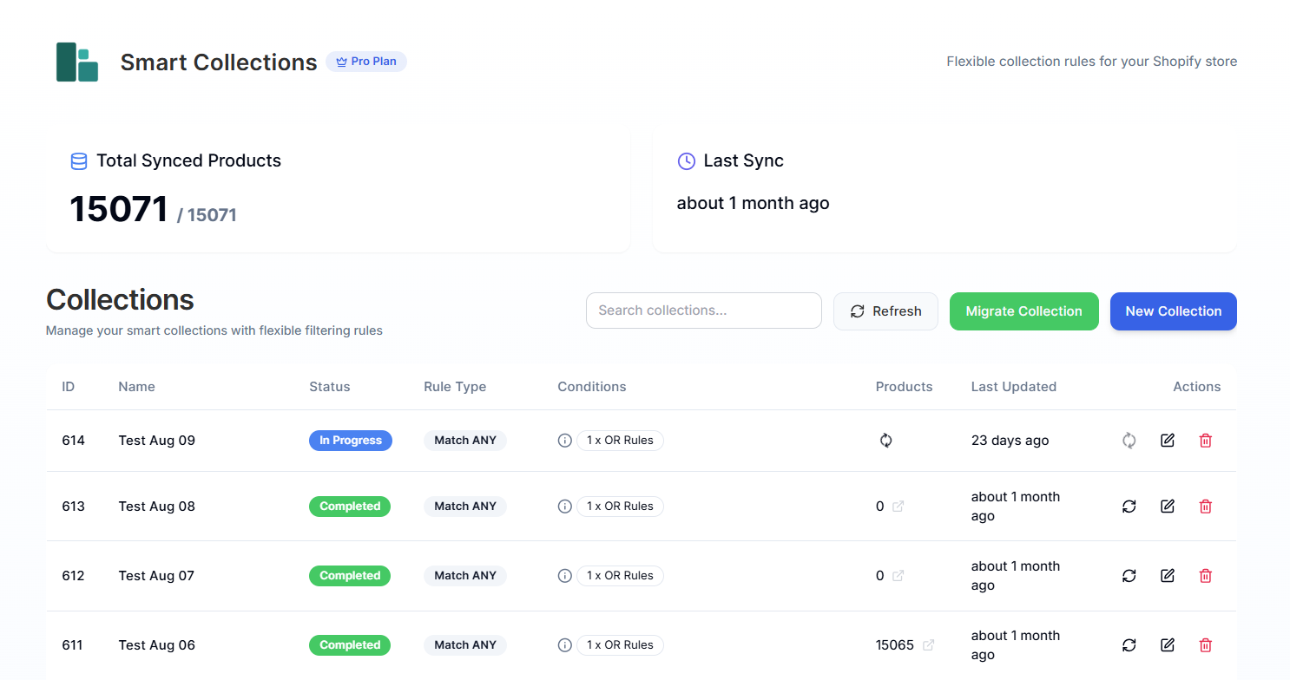Edit the Test Aug 09 collection

(1167, 440)
